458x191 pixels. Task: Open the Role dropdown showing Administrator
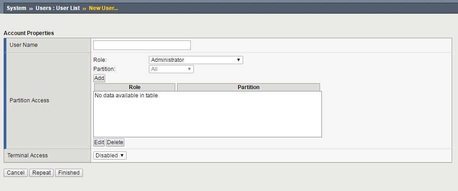pyautogui.click(x=195, y=60)
